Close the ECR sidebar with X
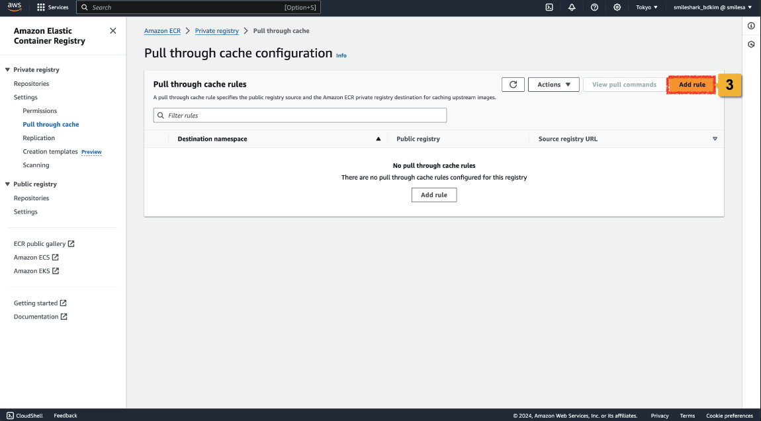 click(112, 31)
